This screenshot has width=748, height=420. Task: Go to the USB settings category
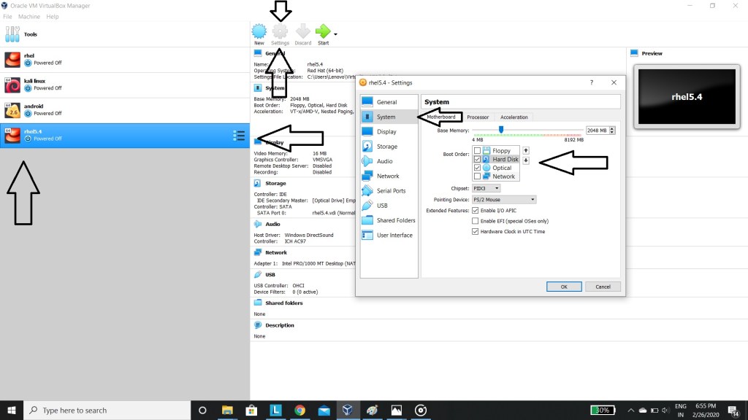tap(382, 206)
